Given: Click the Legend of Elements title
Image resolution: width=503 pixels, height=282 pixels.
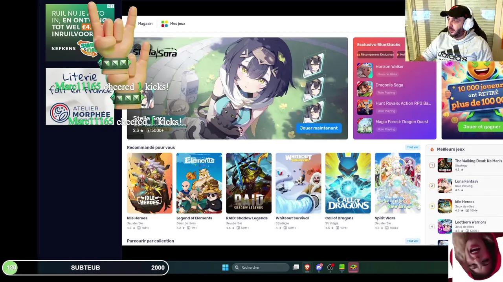Looking at the screenshot, I should tap(194, 218).
